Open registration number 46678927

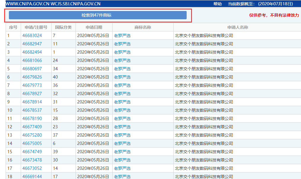tap(32, 94)
